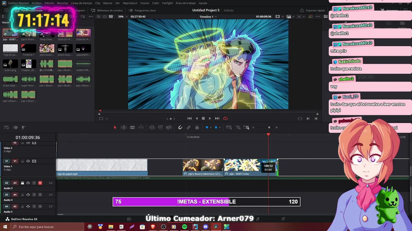Open Biblioteca de sonidos panel
The width and height of the screenshot is (412, 231).
pos(107,10)
